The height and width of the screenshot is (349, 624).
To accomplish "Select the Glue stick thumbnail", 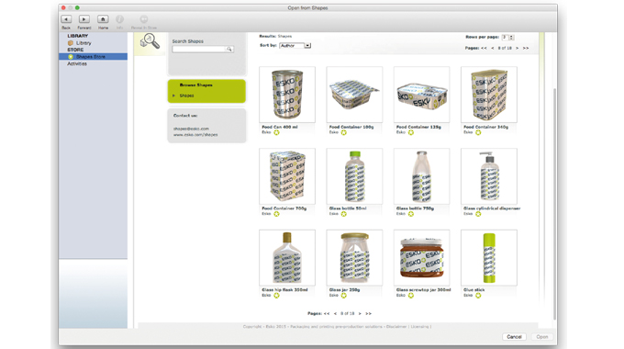I will (489, 257).
